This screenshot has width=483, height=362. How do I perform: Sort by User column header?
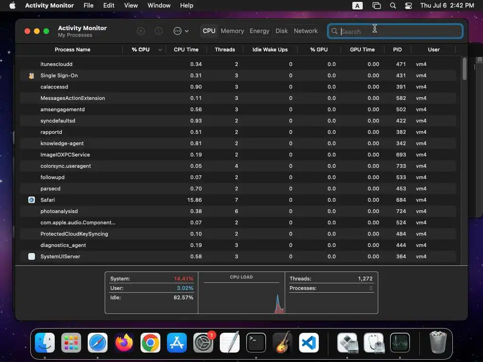(x=433, y=49)
